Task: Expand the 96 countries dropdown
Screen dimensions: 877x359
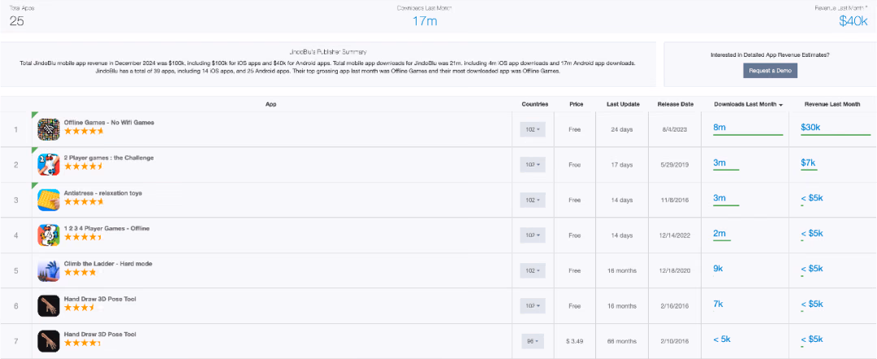Action: coord(533,341)
